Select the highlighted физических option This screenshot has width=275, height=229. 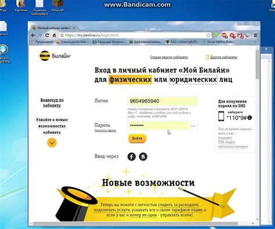(x=130, y=79)
